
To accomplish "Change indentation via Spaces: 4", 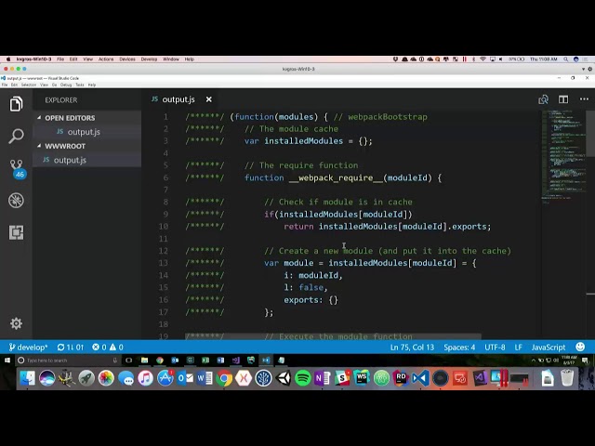I will click(x=459, y=347).
